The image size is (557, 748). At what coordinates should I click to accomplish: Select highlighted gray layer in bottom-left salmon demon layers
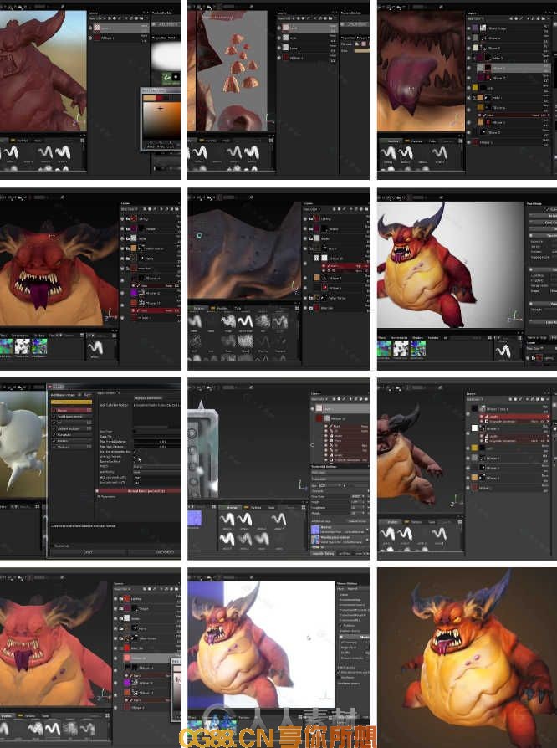(146, 658)
